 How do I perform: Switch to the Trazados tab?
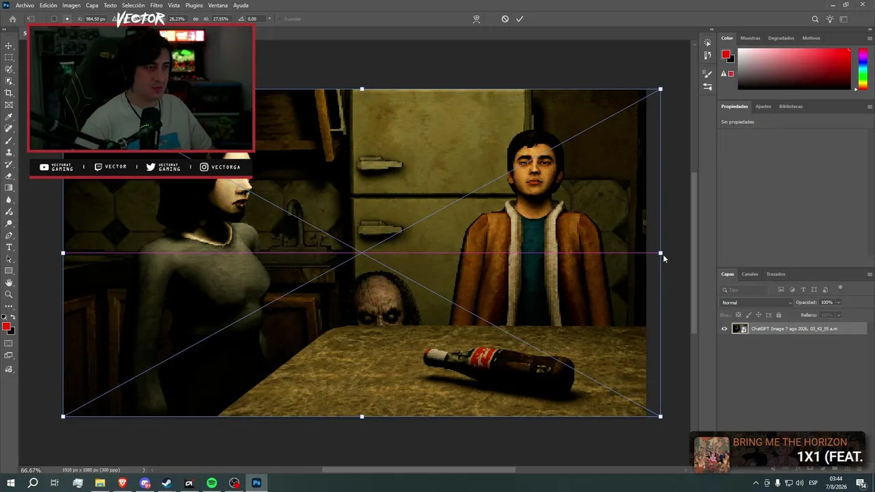tap(775, 274)
